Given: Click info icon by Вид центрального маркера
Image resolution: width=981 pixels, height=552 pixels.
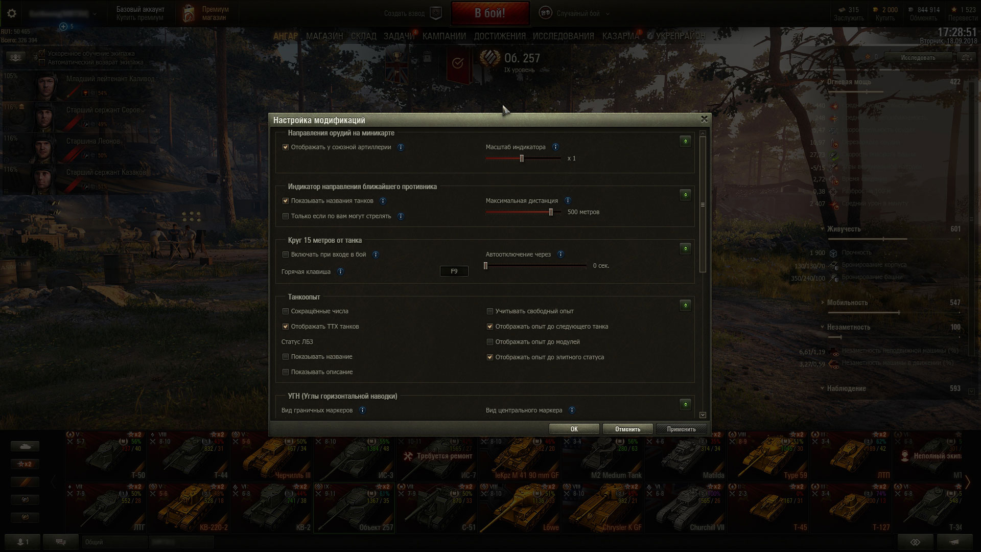Looking at the screenshot, I should pyautogui.click(x=572, y=410).
